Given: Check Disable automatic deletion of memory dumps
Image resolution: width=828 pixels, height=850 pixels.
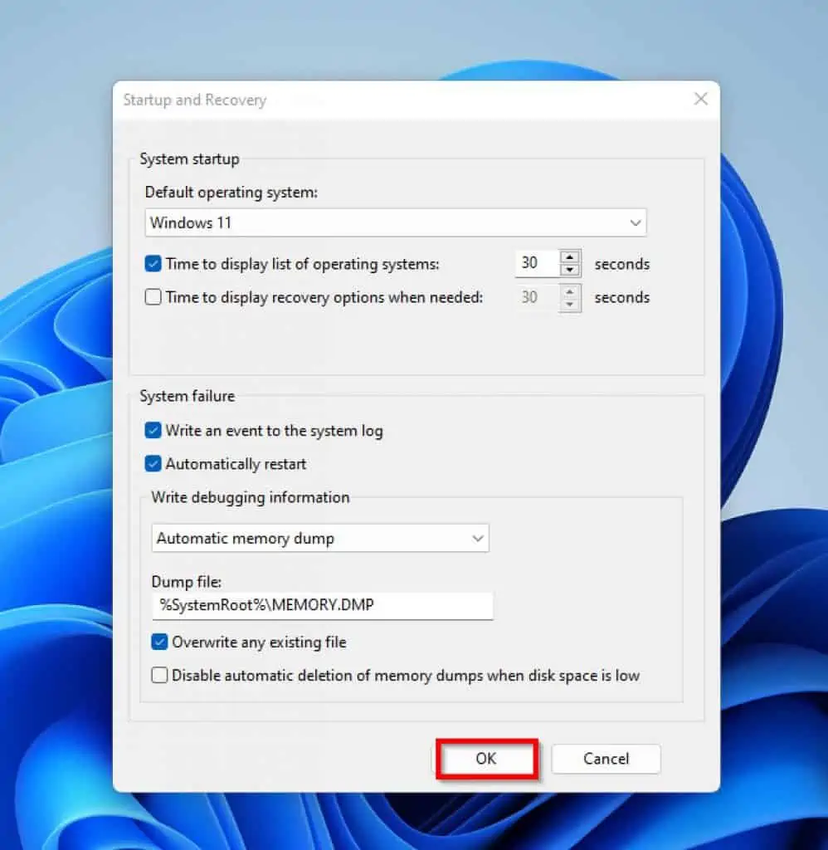Looking at the screenshot, I should [160, 675].
